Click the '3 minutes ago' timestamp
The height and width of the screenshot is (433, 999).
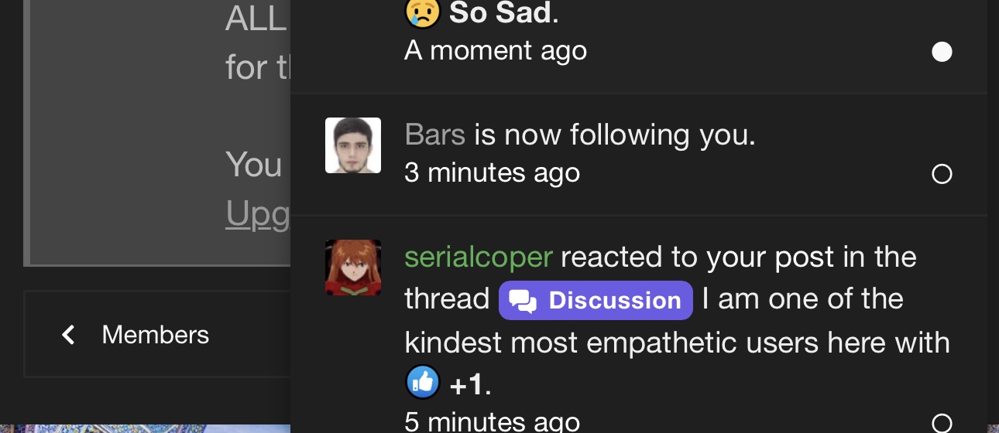point(492,172)
